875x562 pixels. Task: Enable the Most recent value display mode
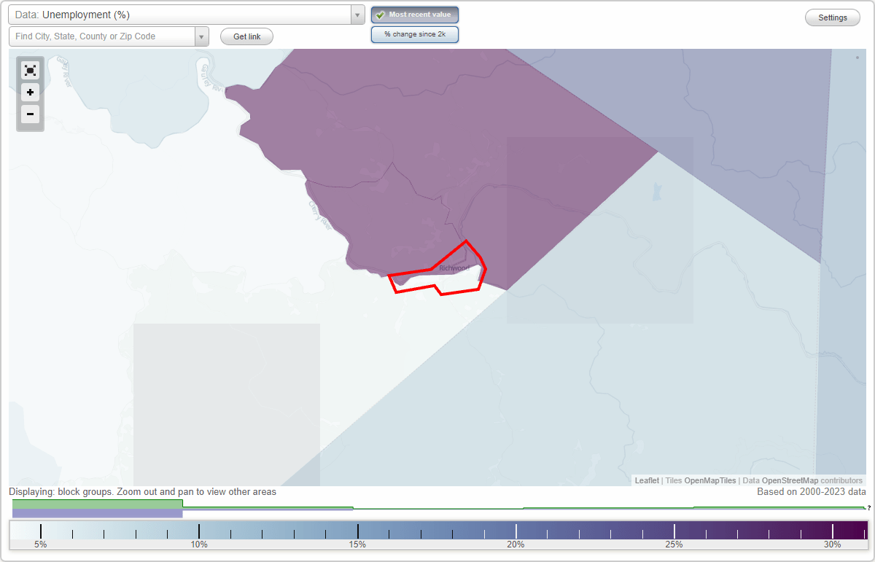click(414, 14)
